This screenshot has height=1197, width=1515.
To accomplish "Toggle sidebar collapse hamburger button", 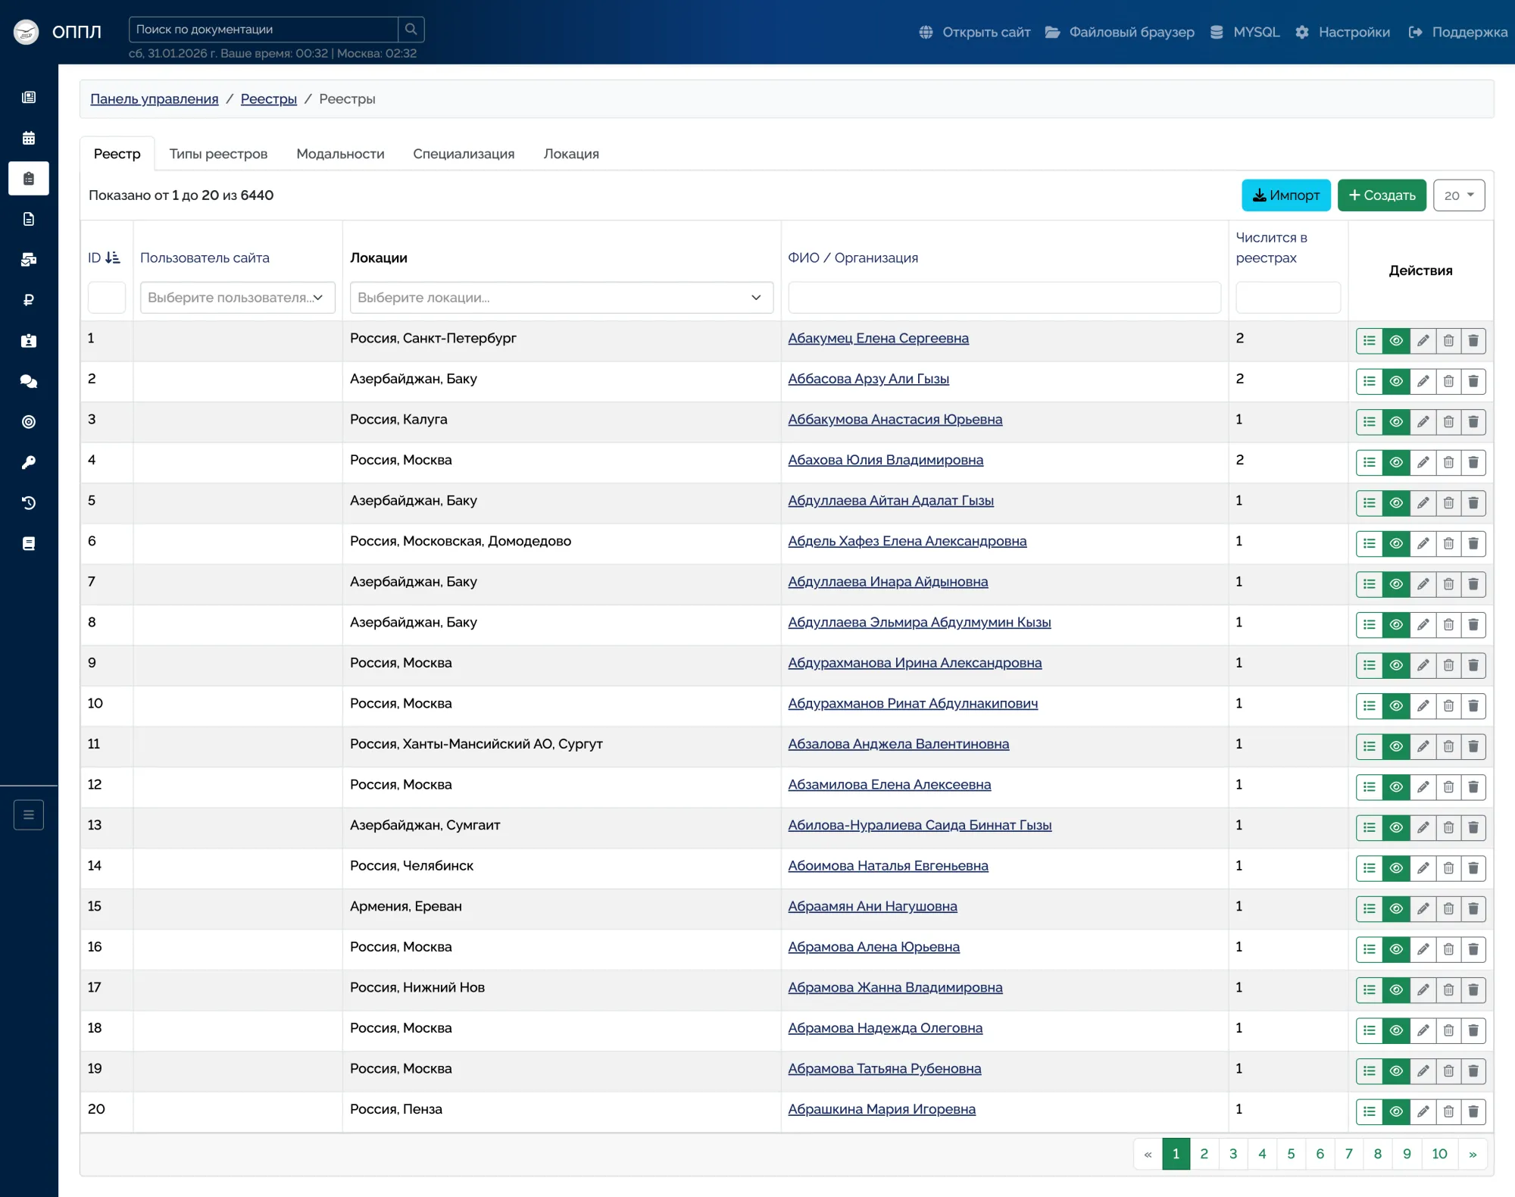I will (x=29, y=815).
